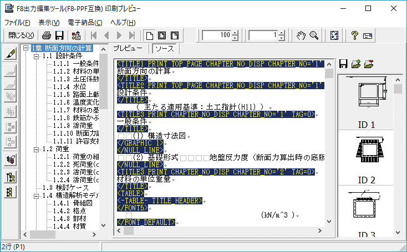
Task: Select the third page layout view icon
Action: pyautogui.click(x=175, y=35)
